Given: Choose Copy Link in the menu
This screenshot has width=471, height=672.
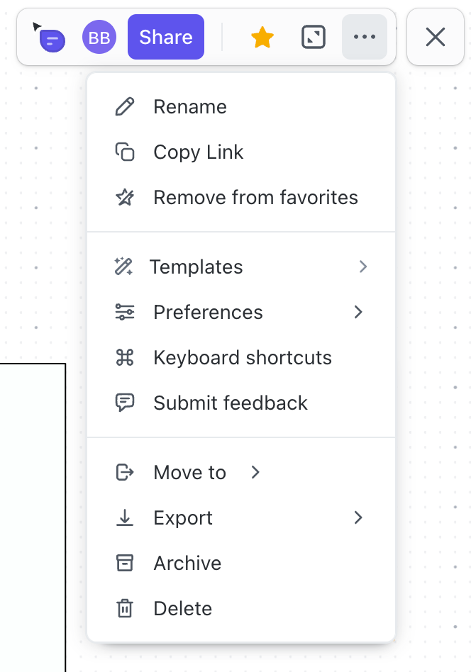Looking at the screenshot, I should coord(199,152).
